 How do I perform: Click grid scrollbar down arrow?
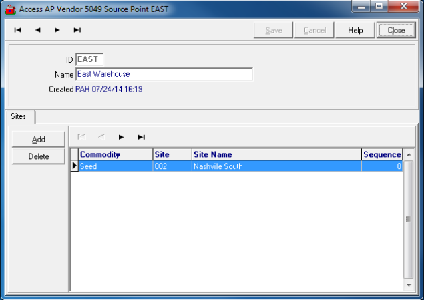coord(409,285)
